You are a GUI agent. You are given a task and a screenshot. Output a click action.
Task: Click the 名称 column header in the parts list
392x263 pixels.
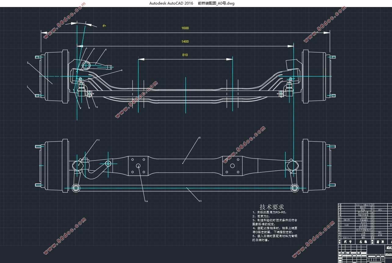363,242
